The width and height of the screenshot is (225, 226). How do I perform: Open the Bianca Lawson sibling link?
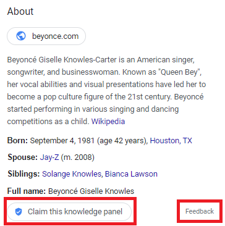pyautogui.click(x=131, y=174)
